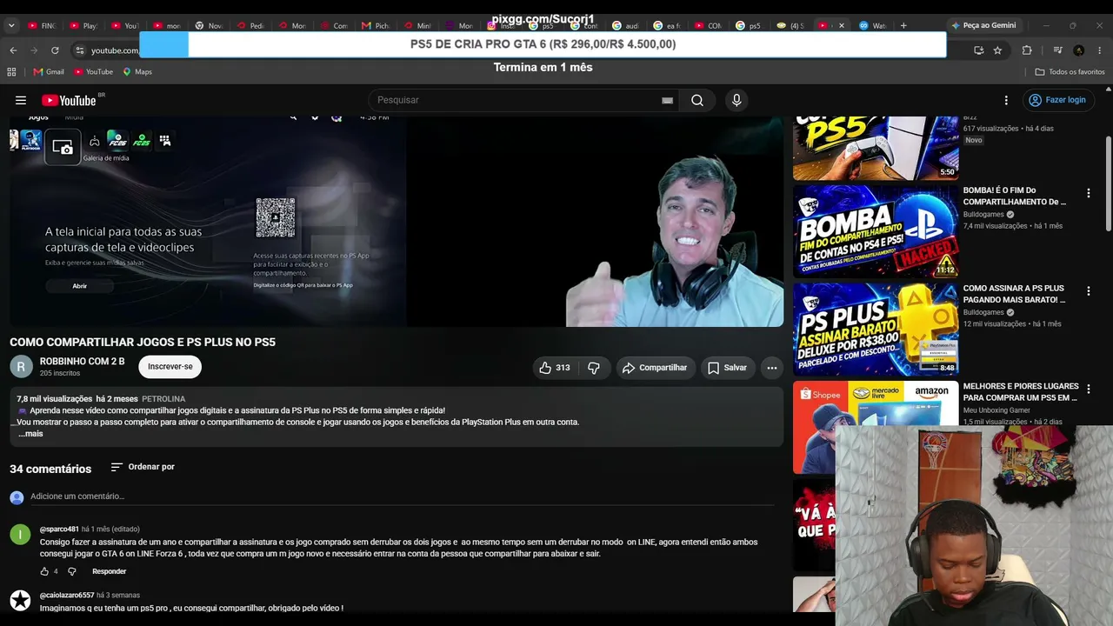Open Maps bookmark

point(137,71)
